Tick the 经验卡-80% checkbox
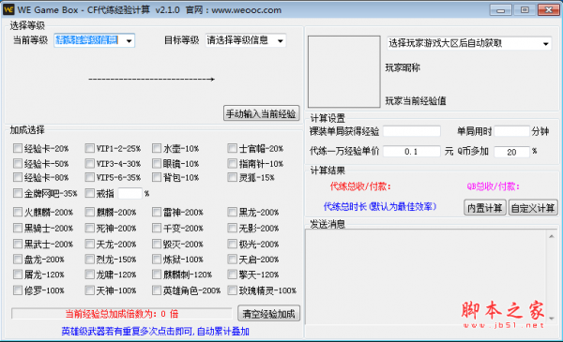 [18, 177]
